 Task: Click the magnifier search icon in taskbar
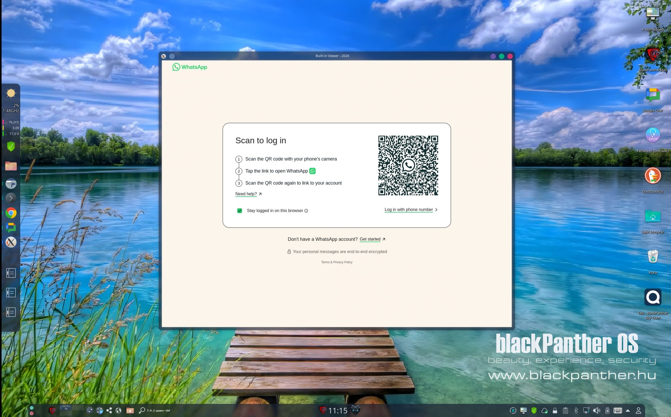(x=142, y=411)
